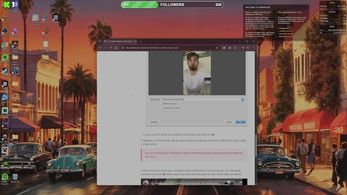Image resolution: width=347 pixels, height=195 pixels.
Task: Go back in the Chrome window
Action: tap(100, 48)
